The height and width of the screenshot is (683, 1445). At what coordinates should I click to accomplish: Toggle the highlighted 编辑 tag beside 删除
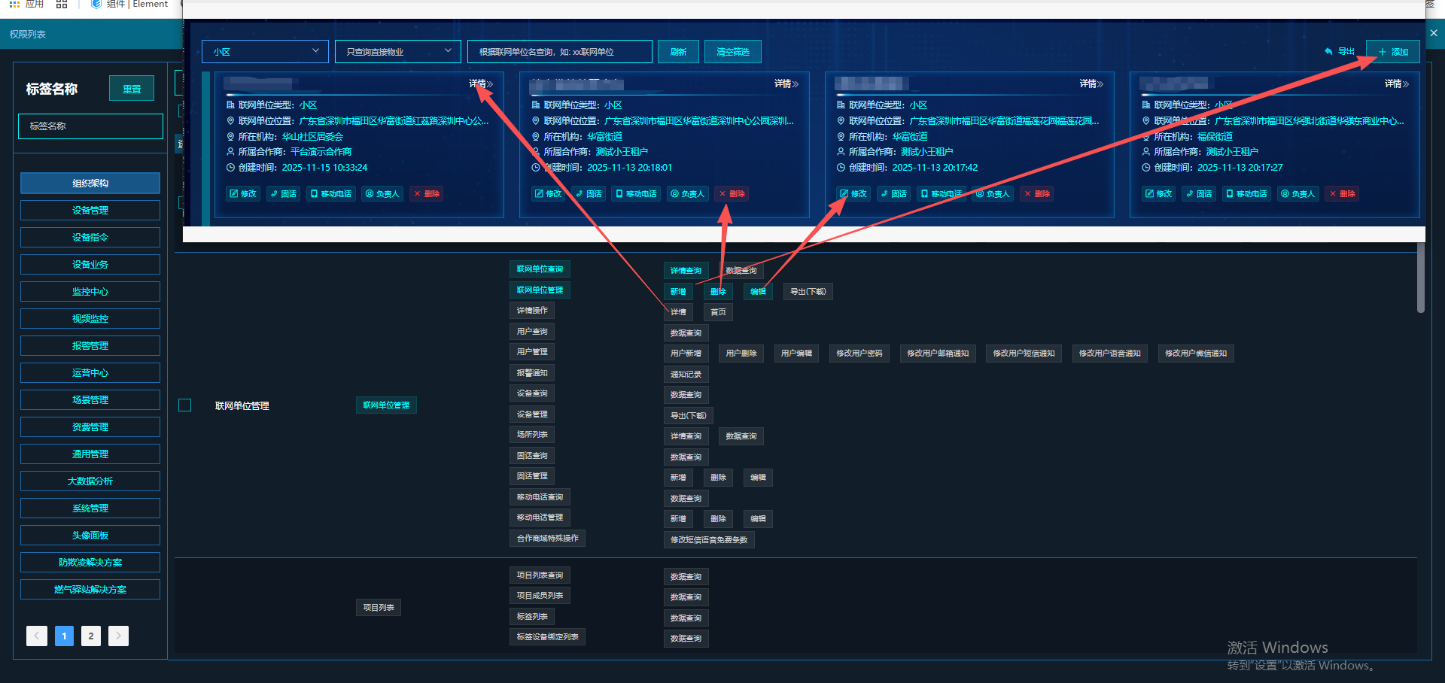pyautogui.click(x=758, y=292)
